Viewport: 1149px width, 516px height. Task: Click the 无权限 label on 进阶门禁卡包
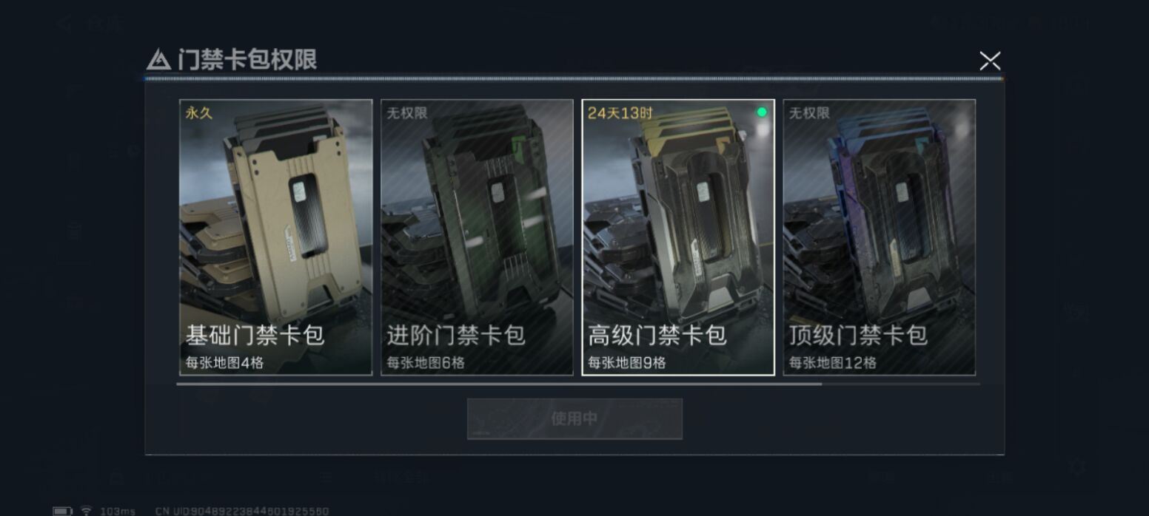[407, 113]
